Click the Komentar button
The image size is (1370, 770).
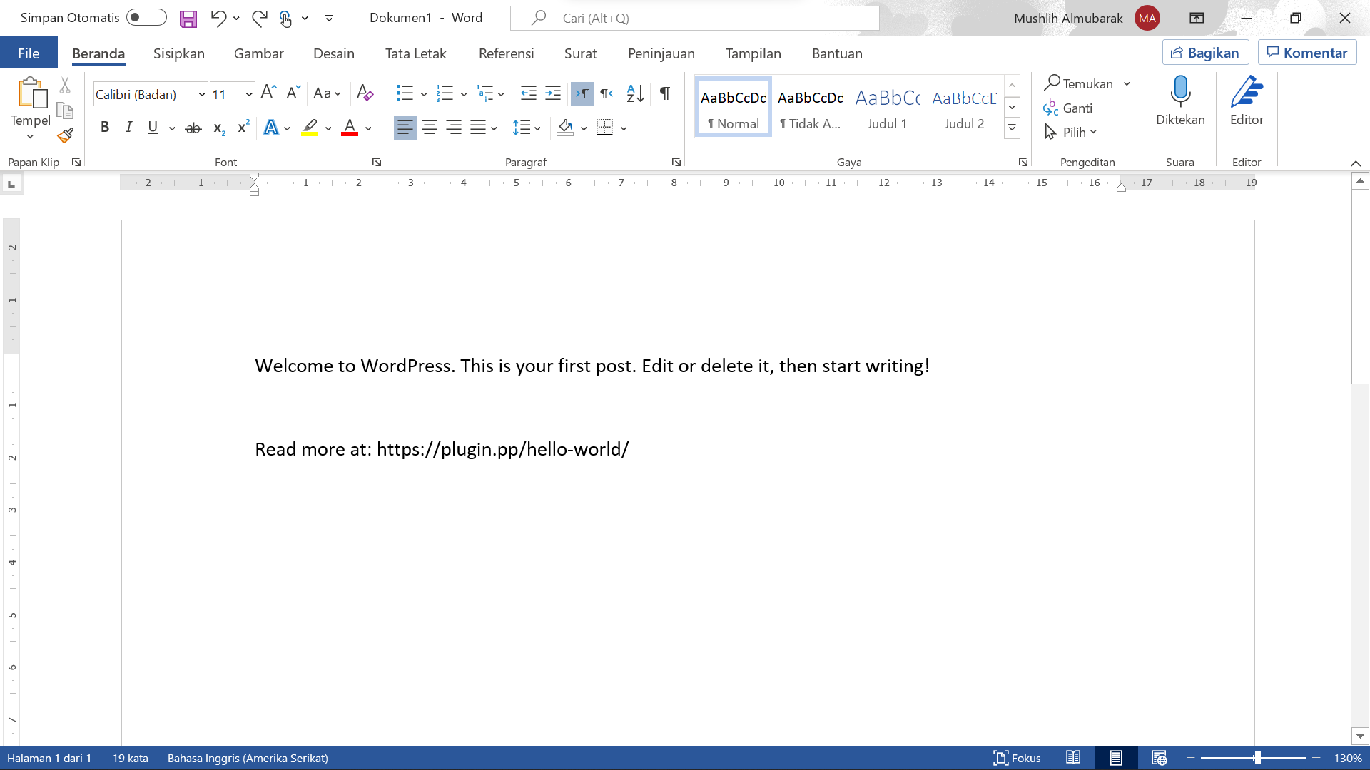pyautogui.click(x=1307, y=53)
